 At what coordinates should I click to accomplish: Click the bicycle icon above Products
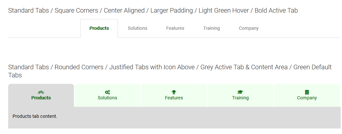pyautogui.click(x=41, y=92)
